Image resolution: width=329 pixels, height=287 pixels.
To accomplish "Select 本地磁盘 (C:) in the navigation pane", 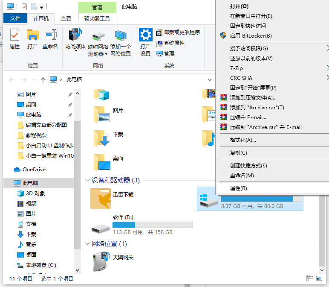I will [x=39, y=265].
